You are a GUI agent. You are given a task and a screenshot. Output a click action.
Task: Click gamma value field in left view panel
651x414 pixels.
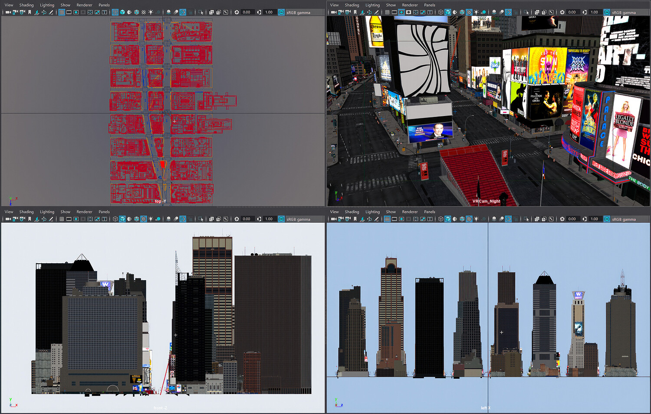pos(595,219)
